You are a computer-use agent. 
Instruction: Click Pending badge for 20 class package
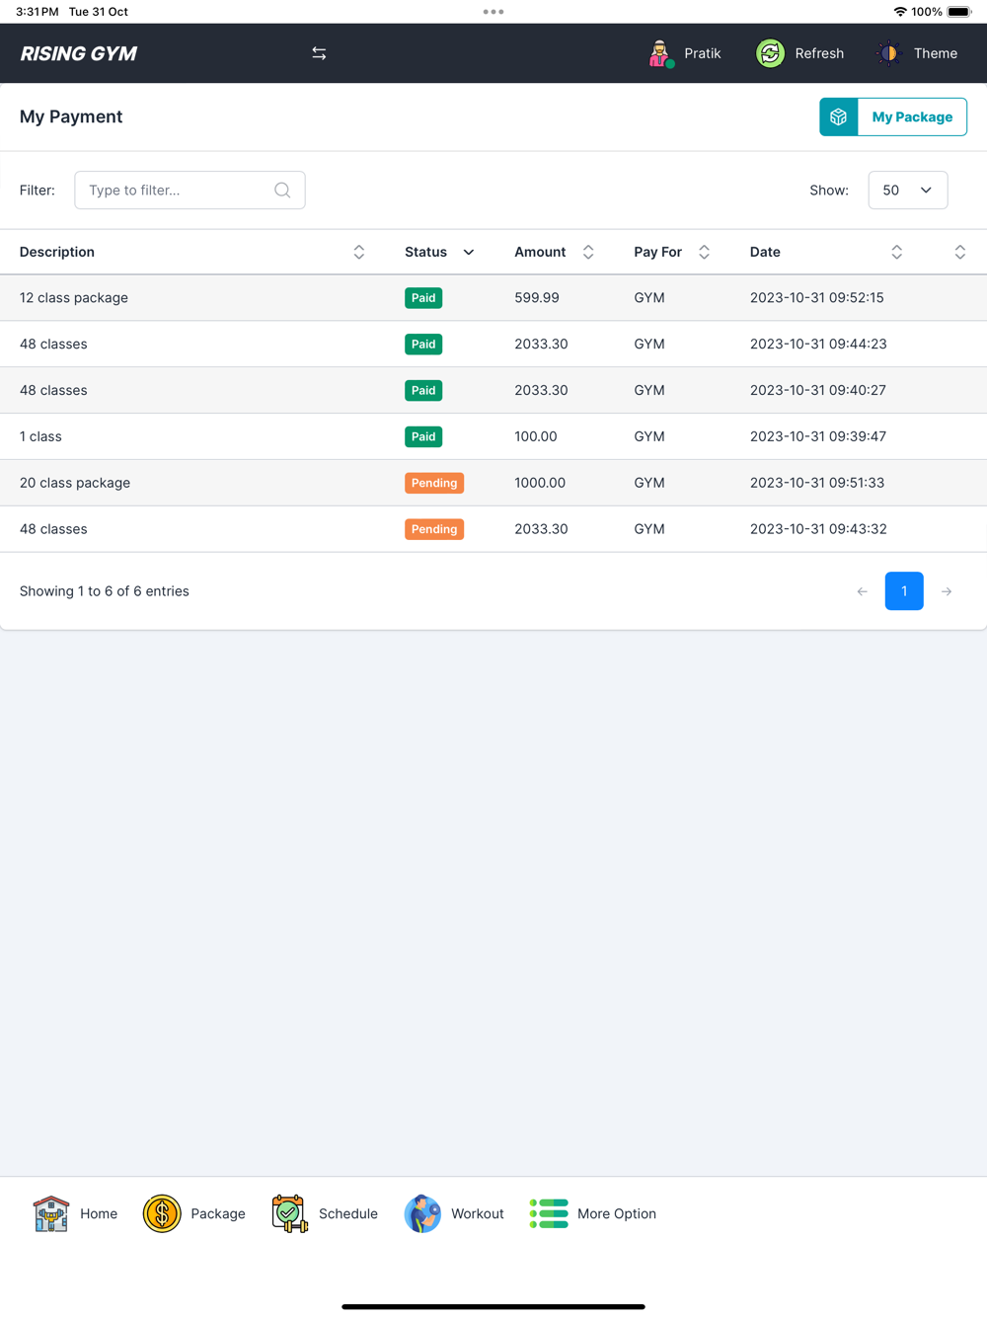[434, 483]
